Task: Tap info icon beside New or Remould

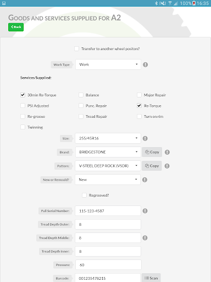Action: tap(145, 180)
